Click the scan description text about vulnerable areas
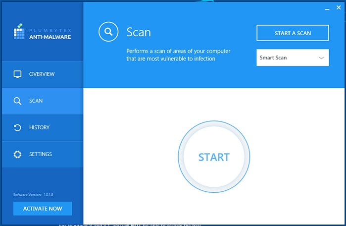 (x=178, y=55)
